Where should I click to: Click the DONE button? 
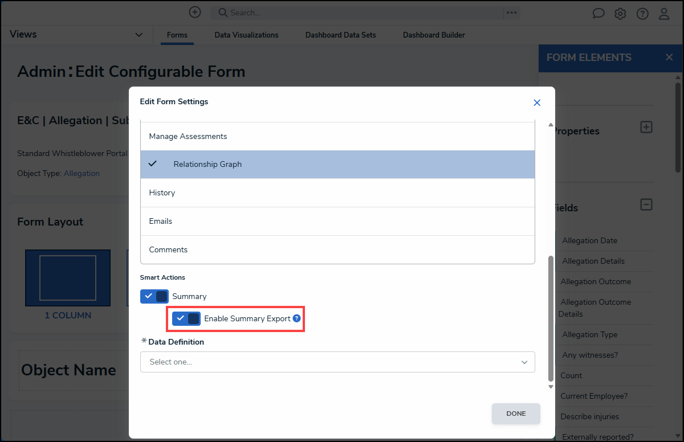pyautogui.click(x=515, y=414)
